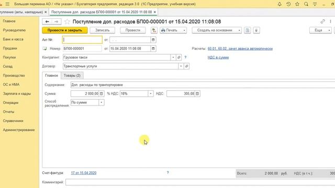Open Операции section
Screen dimensions: 335x188
(10, 103)
